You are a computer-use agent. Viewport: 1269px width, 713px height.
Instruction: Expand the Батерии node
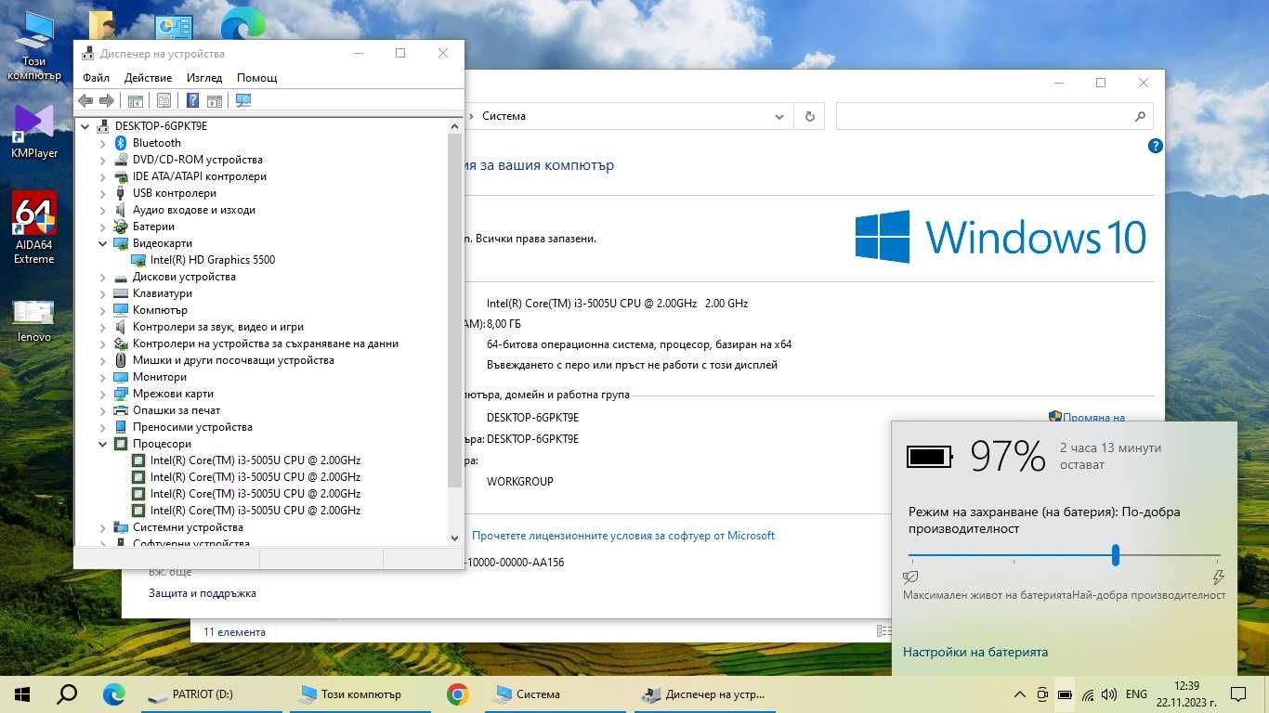[x=103, y=227]
